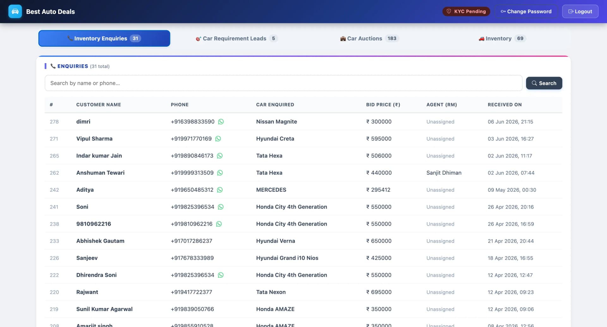Image resolution: width=607 pixels, height=327 pixels.
Task: Select customer Sunil Kumar Agarwal
Action: 104,309
